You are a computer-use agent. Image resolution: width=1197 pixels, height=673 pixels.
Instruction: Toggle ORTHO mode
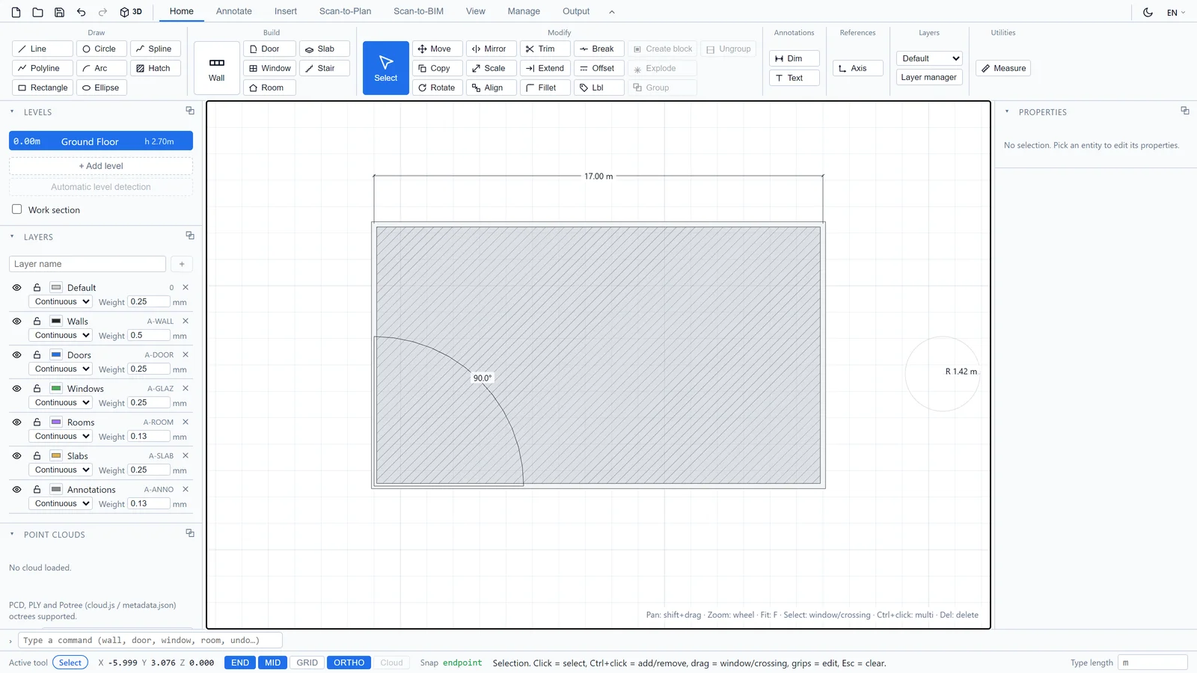(x=349, y=663)
